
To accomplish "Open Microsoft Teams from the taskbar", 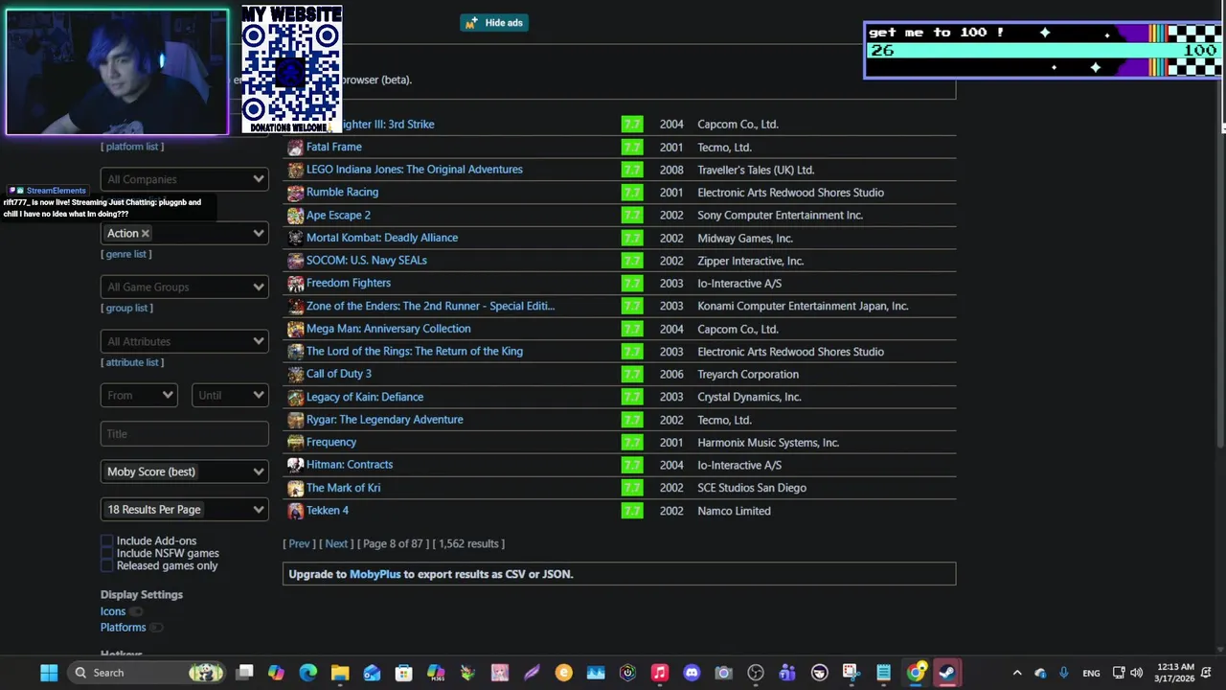I will [787, 673].
